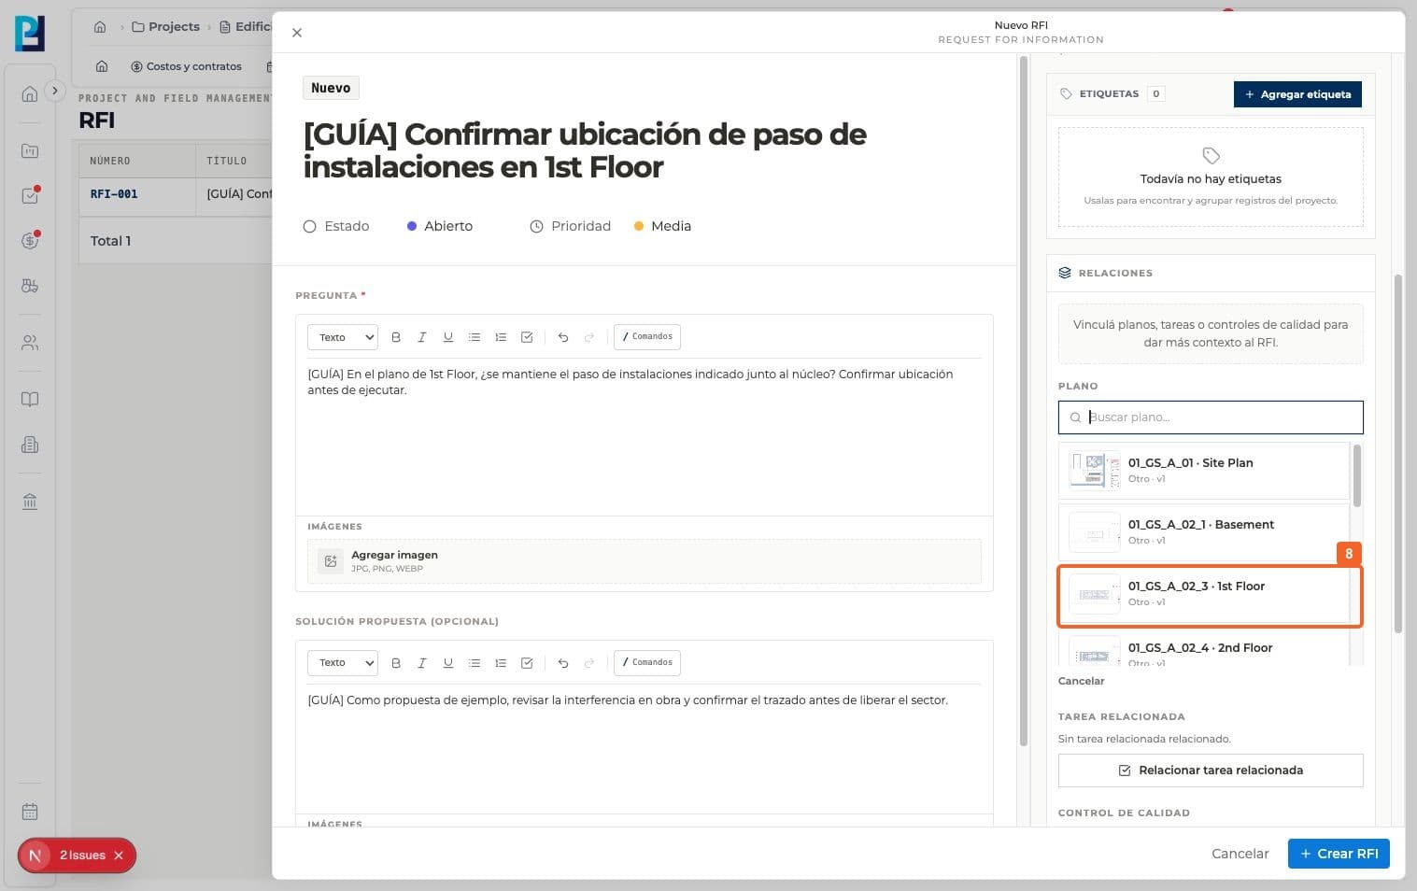This screenshot has height=891, width=1417.
Task: Toggle bold in Solución propuesta editor
Action: 396,663
